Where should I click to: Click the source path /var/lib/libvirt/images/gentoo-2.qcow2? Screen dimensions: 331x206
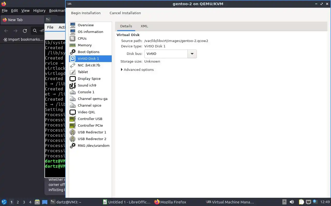(176, 41)
